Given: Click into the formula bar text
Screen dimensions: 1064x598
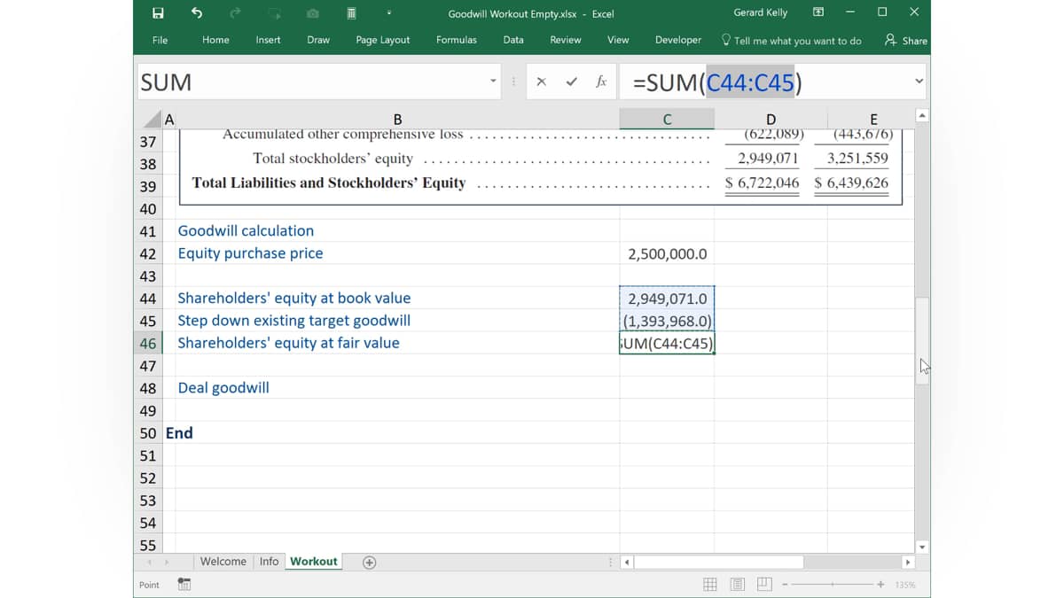Looking at the screenshot, I should pyautogui.click(x=764, y=82).
